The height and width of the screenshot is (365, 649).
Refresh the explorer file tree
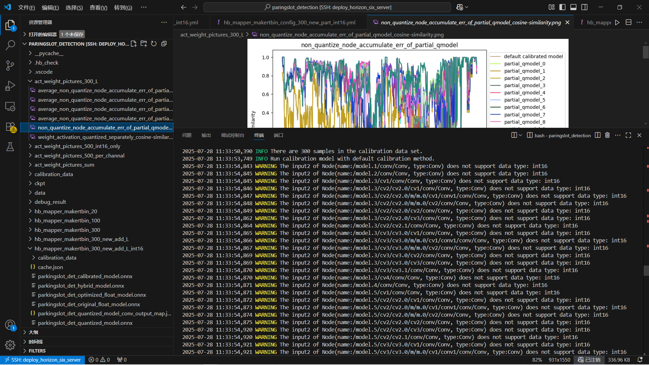(x=154, y=44)
